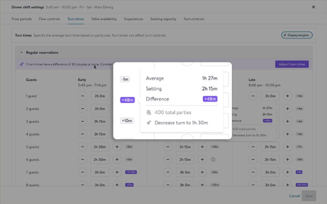Click the Save button

309,196
